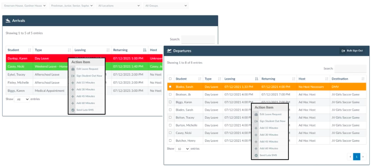The height and width of the screenshot is (166, 372).
Task: Sort Arrivals table by Student column icon
Action: tap(30, 50)
